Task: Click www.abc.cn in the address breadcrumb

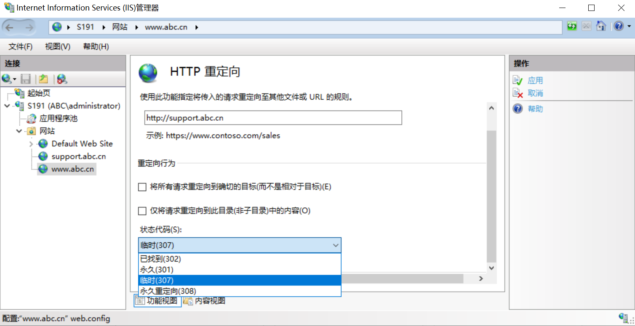Action: (x=166, y=27)
